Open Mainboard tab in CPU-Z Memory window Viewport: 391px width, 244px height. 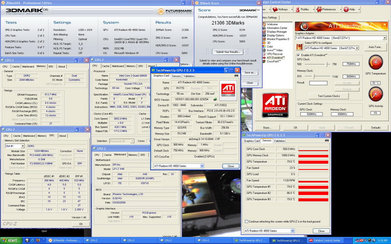(x=28, y=67)
